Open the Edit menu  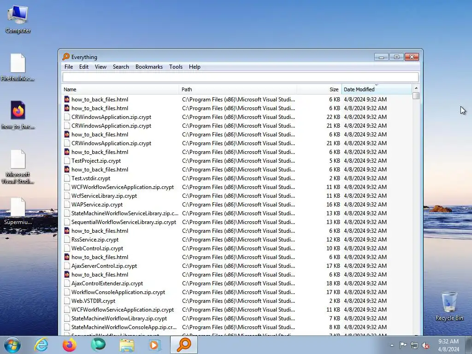tap(84, 67)
